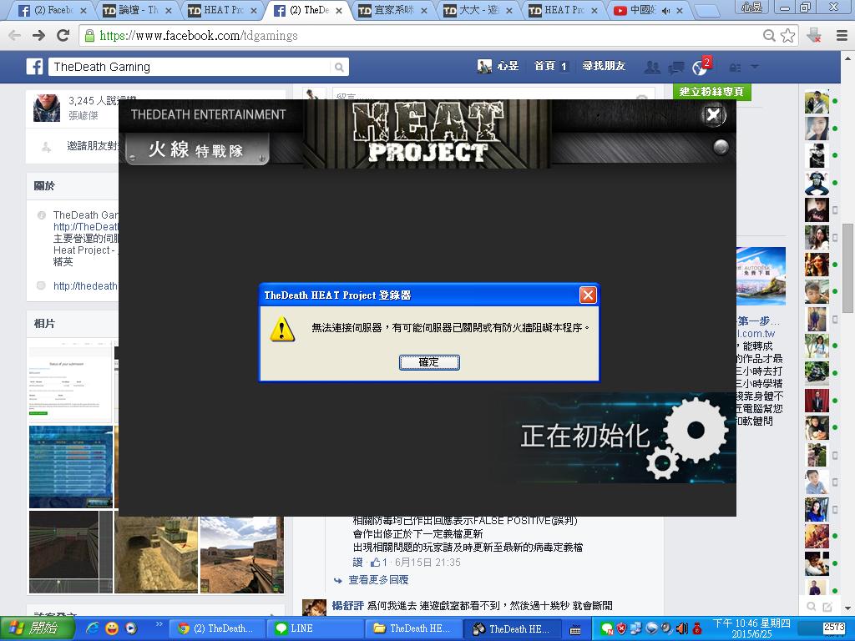The width and height of the screenshot is (855, 641).
Task: Click scrollbar up arrow of the page
Action: coord(848,58)
